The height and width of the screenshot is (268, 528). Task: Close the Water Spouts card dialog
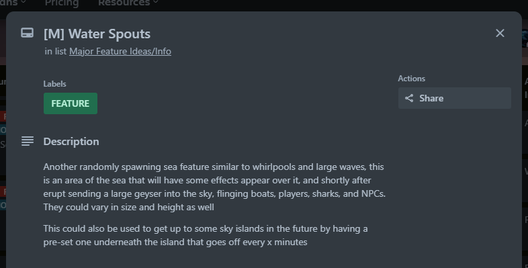pyautogui.click(x=500, y=33)
